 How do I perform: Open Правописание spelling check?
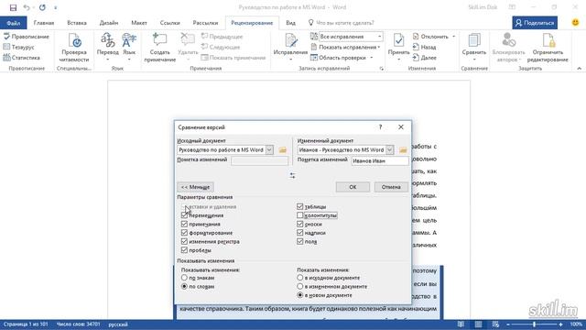27,37
